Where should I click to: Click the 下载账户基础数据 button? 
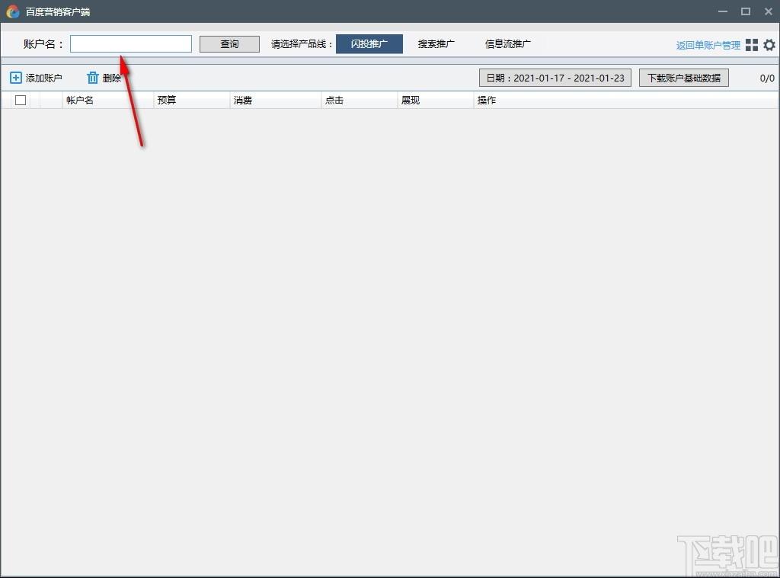click(684, 78)
